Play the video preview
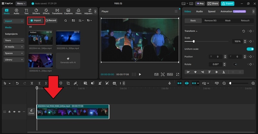The image size is (258, 134). (140, 74)
